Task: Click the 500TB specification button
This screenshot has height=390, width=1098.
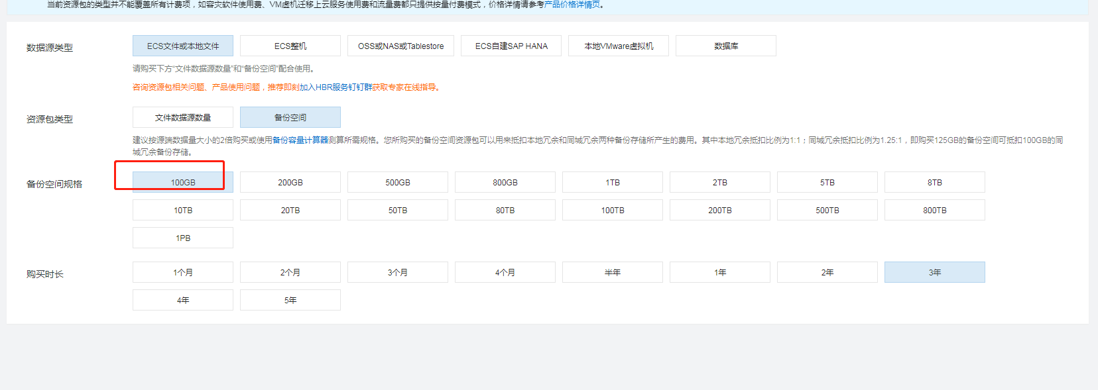Action: (827, 210)
